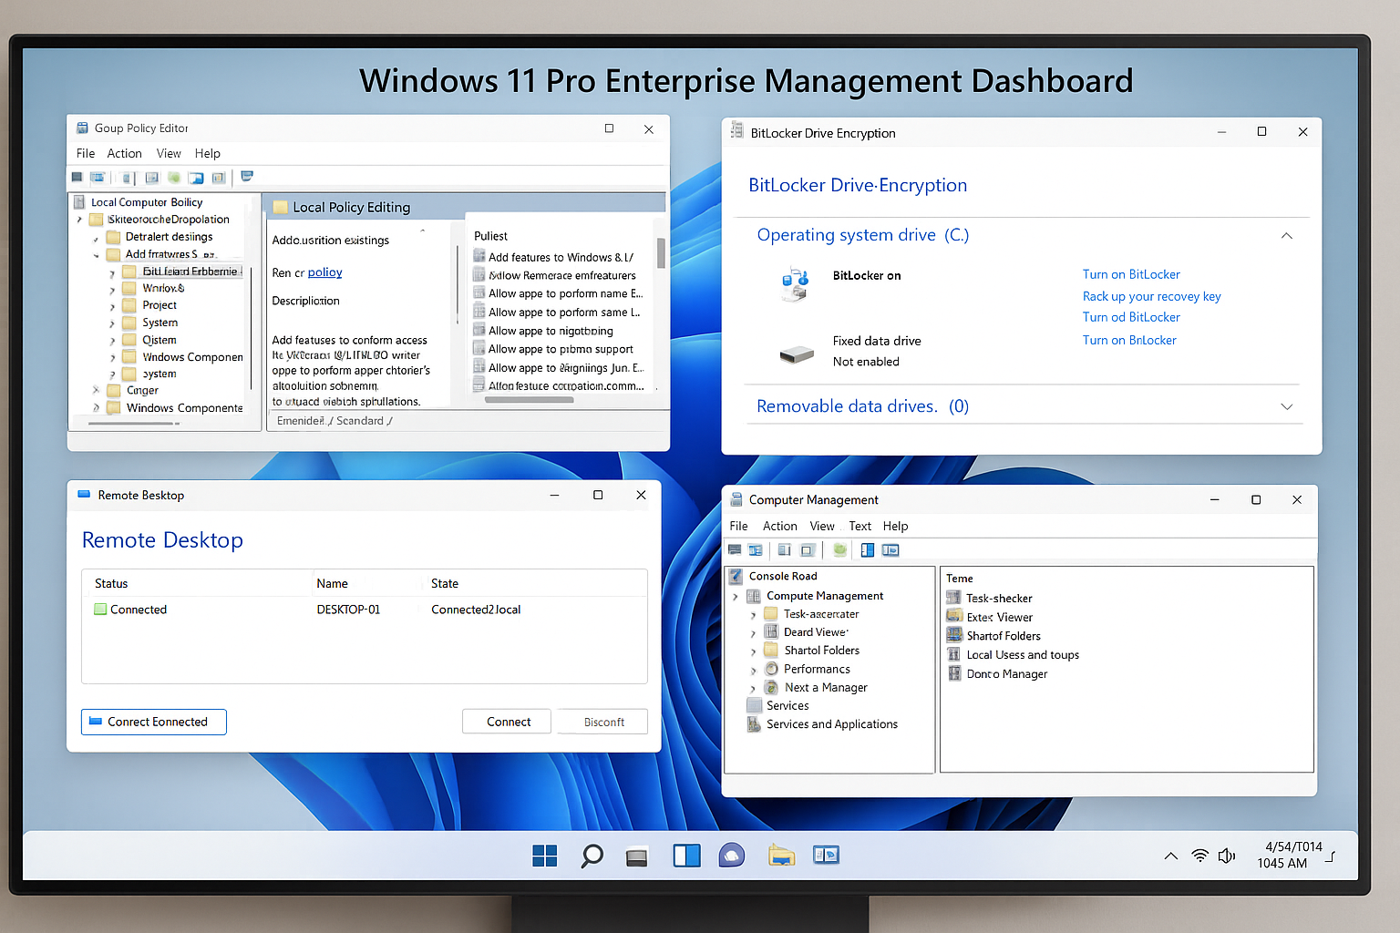Click the green refresh icon on Computer Management toolbar

click(x=839, y=549)
